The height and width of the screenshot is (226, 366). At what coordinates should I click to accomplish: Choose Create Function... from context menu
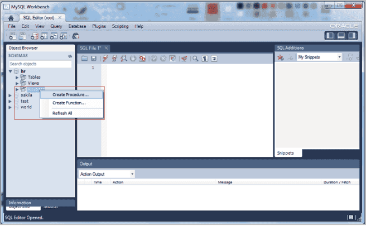tap(71, 103)
